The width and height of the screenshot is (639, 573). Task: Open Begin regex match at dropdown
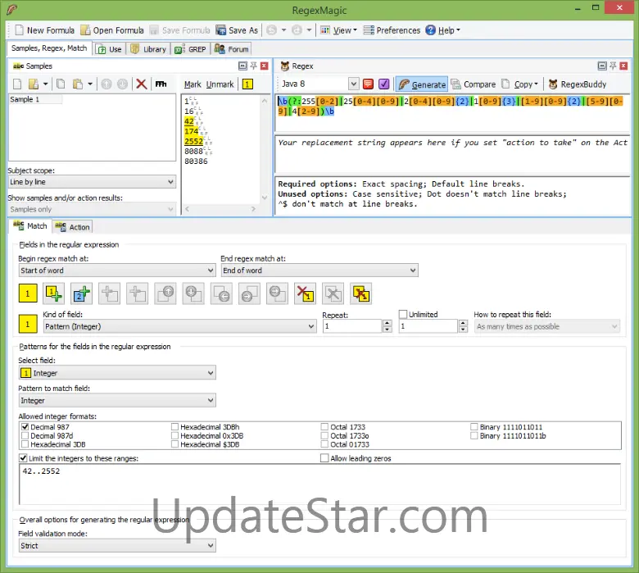pos(117,271)
